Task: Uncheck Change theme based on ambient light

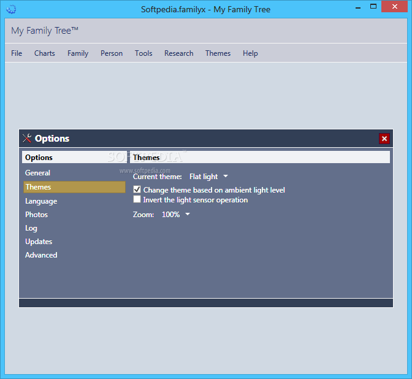Action: pos(137,189)
